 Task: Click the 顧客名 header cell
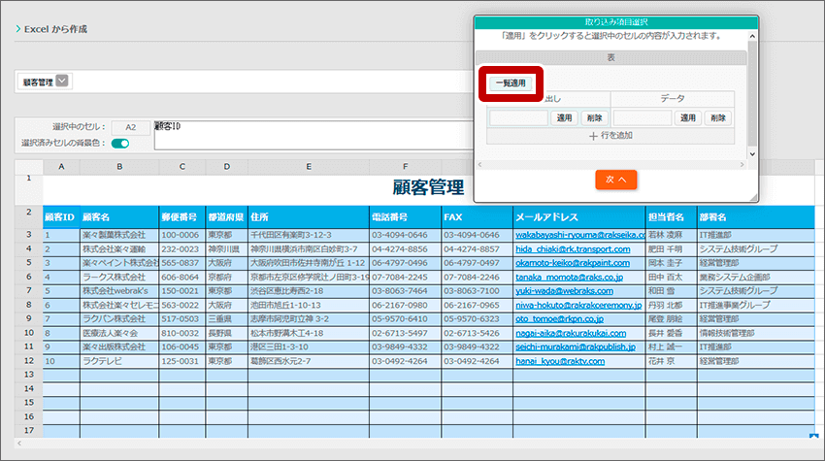click(119, 216)
